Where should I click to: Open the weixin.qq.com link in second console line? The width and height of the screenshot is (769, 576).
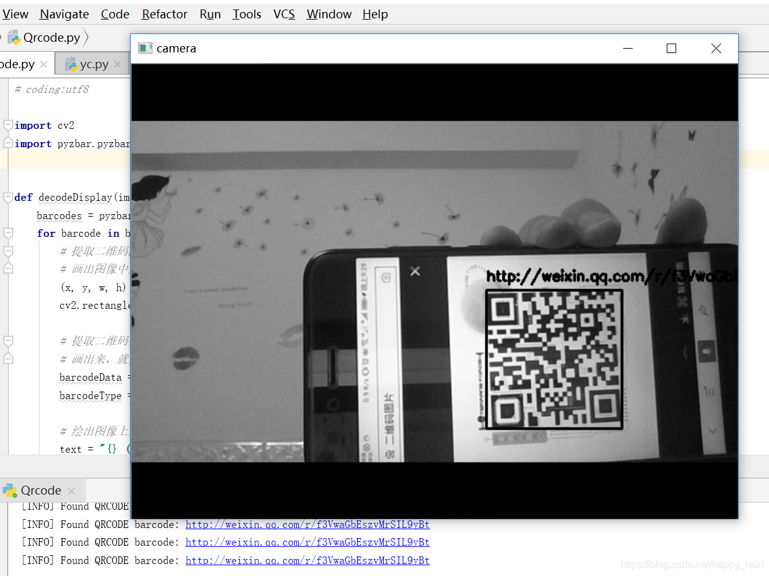click(307, 524)
